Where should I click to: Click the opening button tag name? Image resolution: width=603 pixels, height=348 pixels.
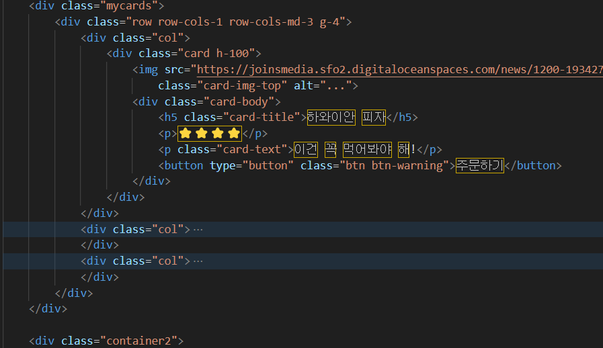point(184,166)
